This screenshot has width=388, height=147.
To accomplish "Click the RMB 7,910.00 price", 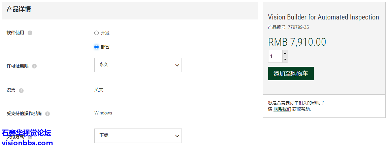I will 297,42.
